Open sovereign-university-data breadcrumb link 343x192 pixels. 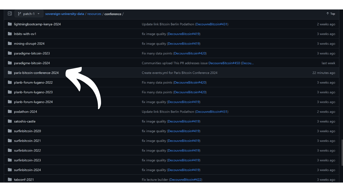point(65,14)
